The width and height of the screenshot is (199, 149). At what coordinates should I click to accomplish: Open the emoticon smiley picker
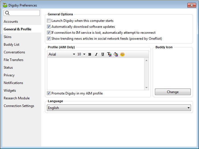point(122,54)
